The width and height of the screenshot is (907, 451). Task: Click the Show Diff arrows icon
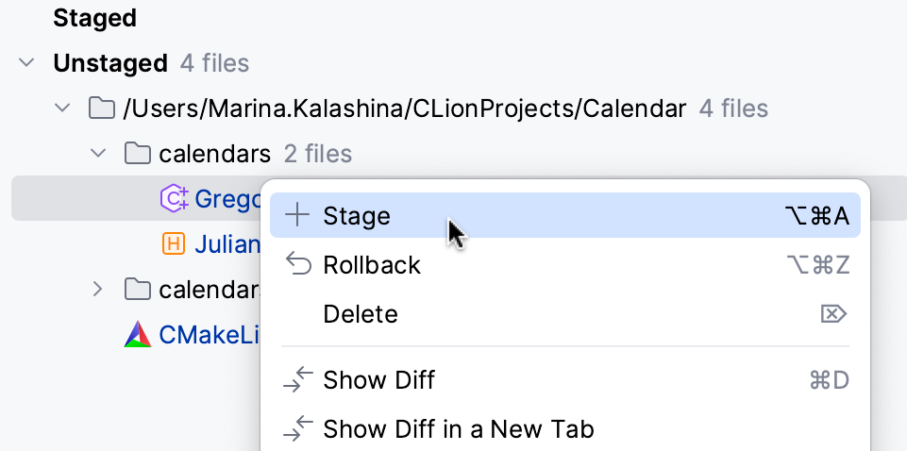click(x=297, y=380)
